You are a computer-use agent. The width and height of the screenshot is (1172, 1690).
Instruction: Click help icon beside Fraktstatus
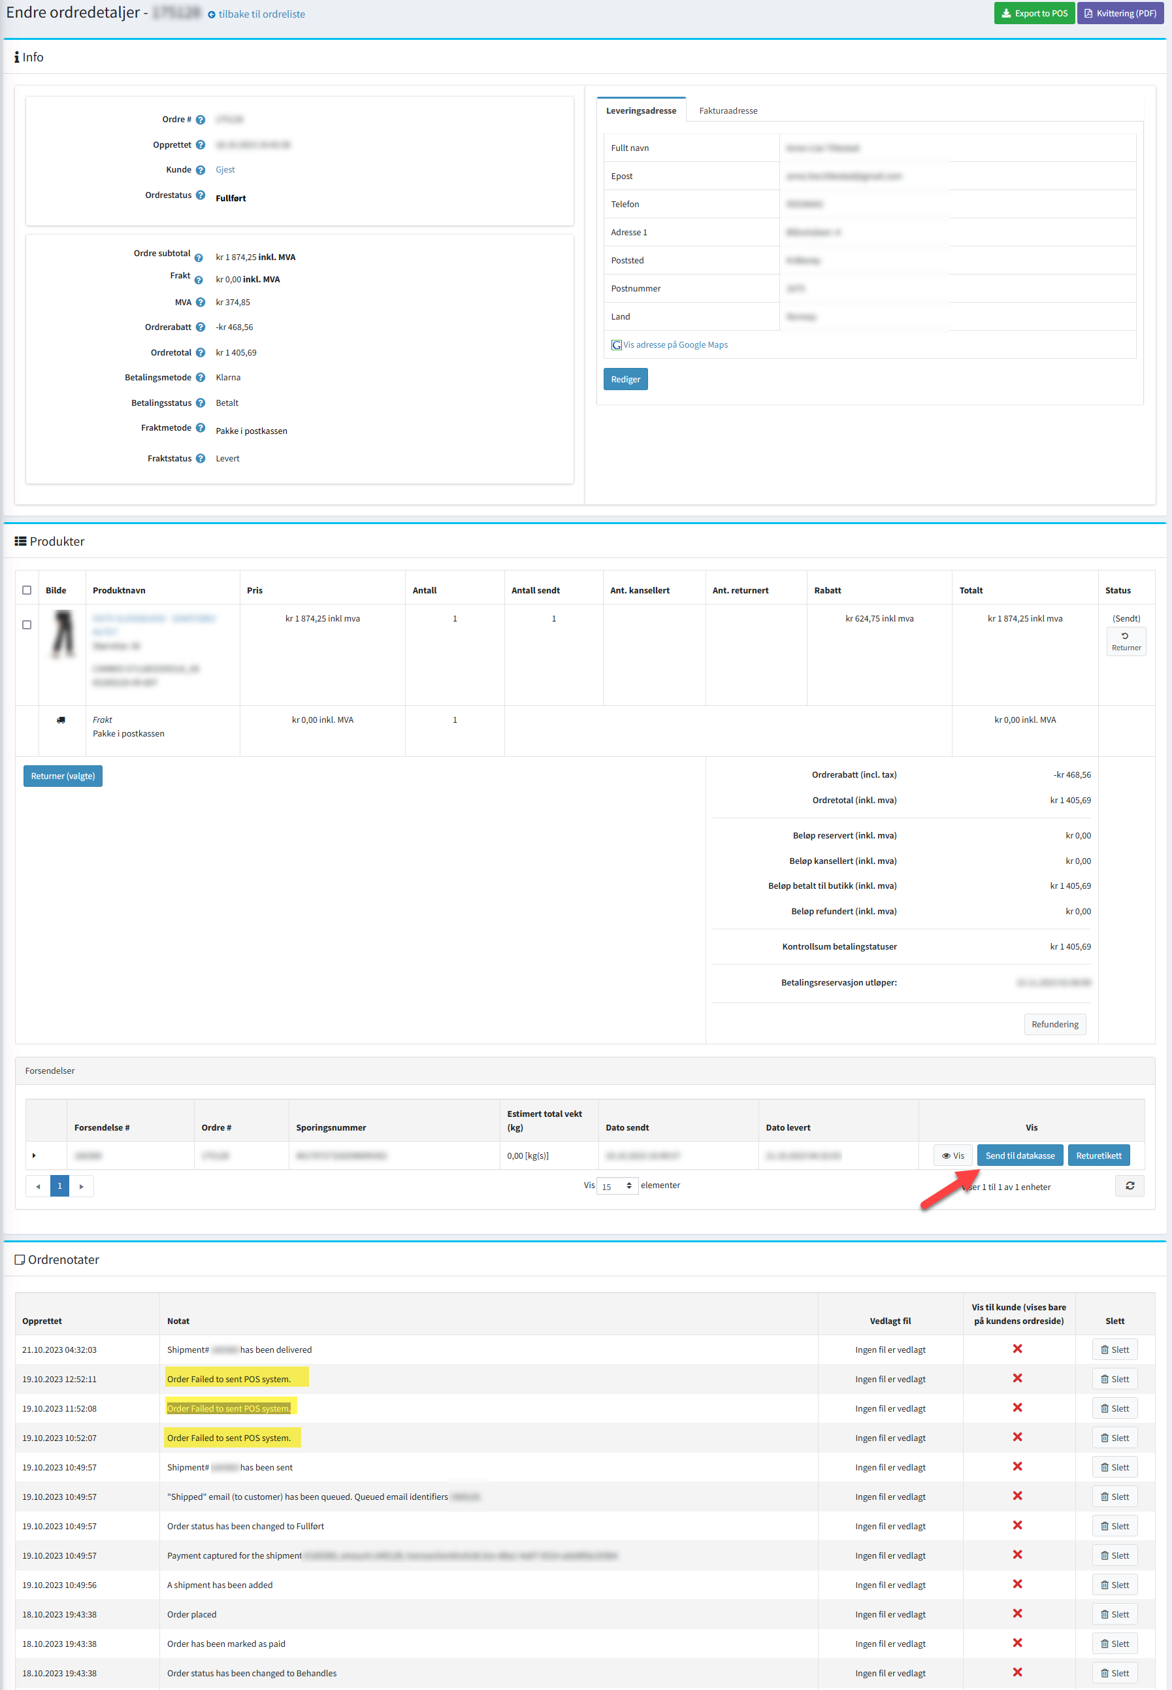[201, 458]
